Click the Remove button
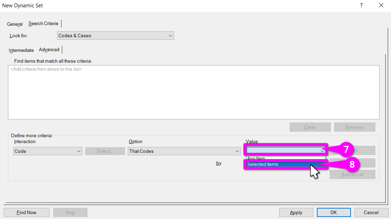The height and width of the screenshot is (219, 391). tap(354, 127)
